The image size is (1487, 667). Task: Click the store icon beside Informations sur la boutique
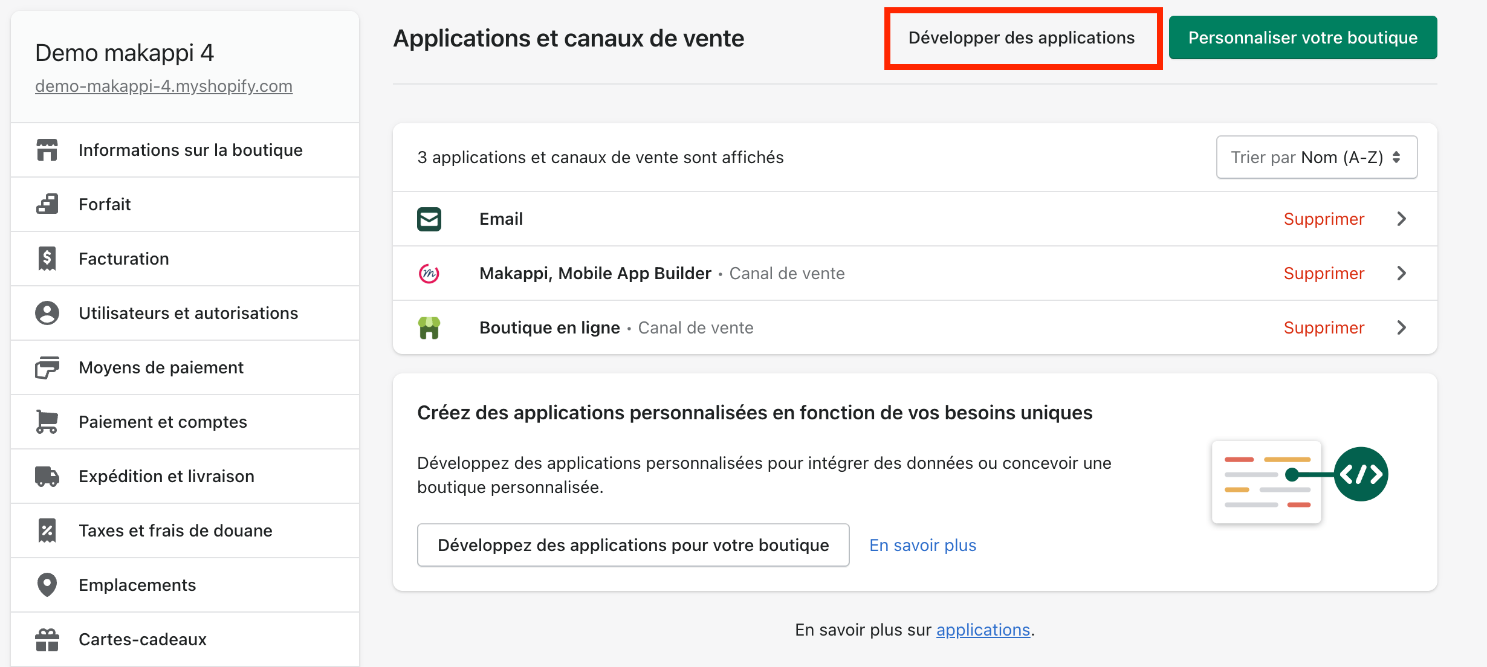click(x=47, y=150)
